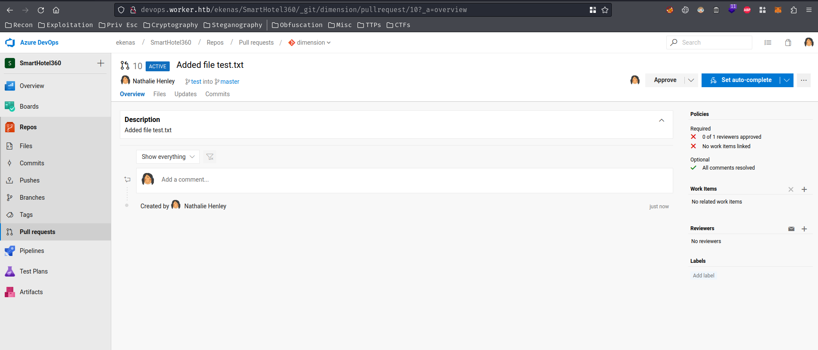Image resolution: width=818 pixels, height=350 pixels.
Task: Bookmark this page with star icon
Action: point(605,10)
